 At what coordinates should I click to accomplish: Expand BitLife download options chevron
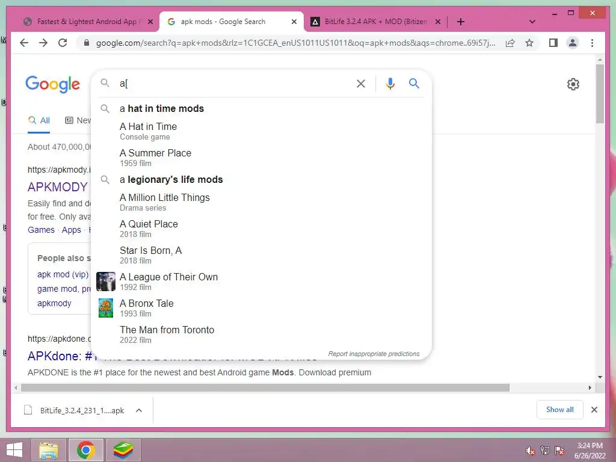pyautogui.click(x=139, y=410)
